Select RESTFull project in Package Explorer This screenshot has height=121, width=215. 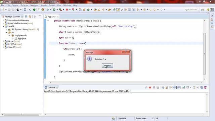12,44
